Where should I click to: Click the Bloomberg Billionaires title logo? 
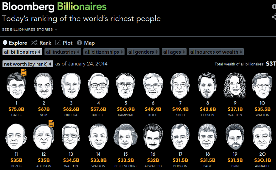coord(54,6)
